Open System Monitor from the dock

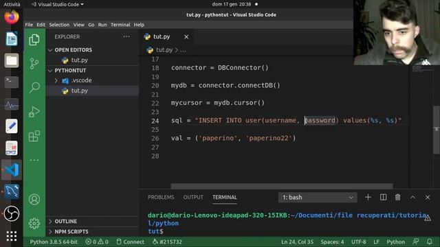point(12,104)
